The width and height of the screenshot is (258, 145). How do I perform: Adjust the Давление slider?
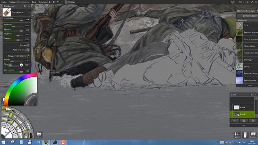point(13,21)
